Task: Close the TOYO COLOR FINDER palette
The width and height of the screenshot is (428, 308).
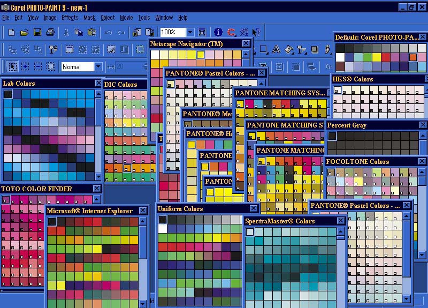Action: [x=97, y=189]
